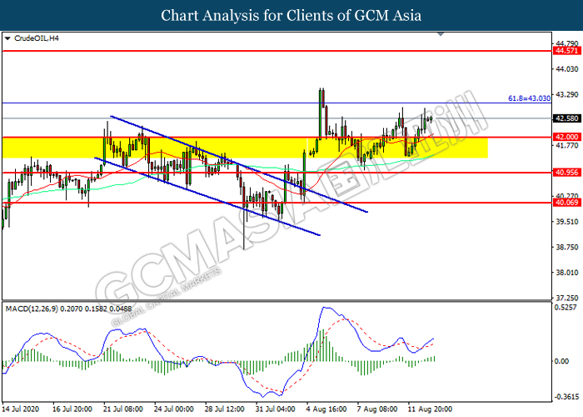Click the 14 Jul 2020 date label
583x417 pixels.
[x=21, y=409]
